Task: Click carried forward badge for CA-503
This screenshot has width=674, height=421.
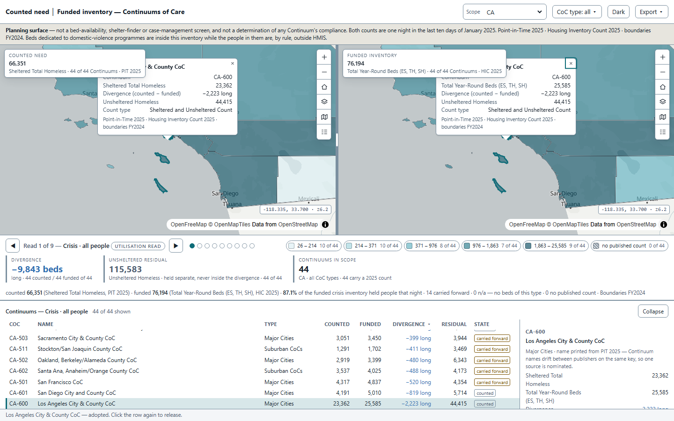Action: [492, 338]
